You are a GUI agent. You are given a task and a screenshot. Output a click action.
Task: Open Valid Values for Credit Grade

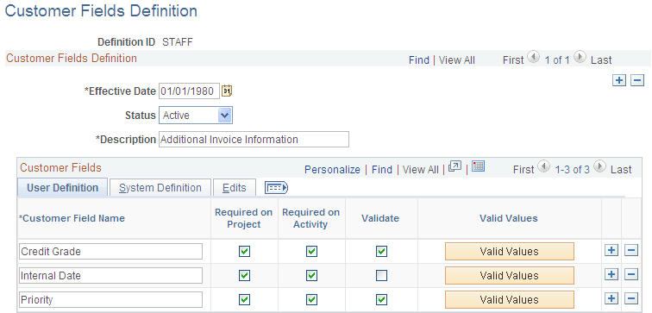coord(510,251)
